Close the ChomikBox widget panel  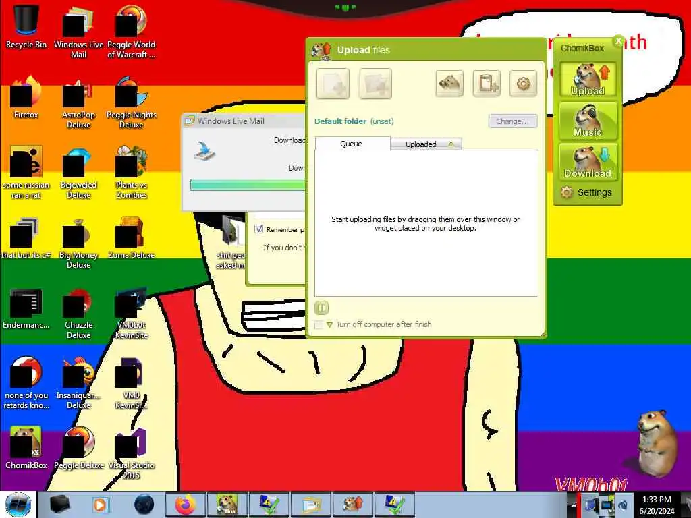point(618,40)
